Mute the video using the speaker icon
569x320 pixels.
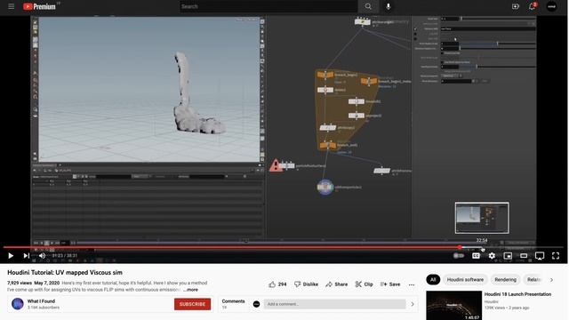(x=42, y=256)
